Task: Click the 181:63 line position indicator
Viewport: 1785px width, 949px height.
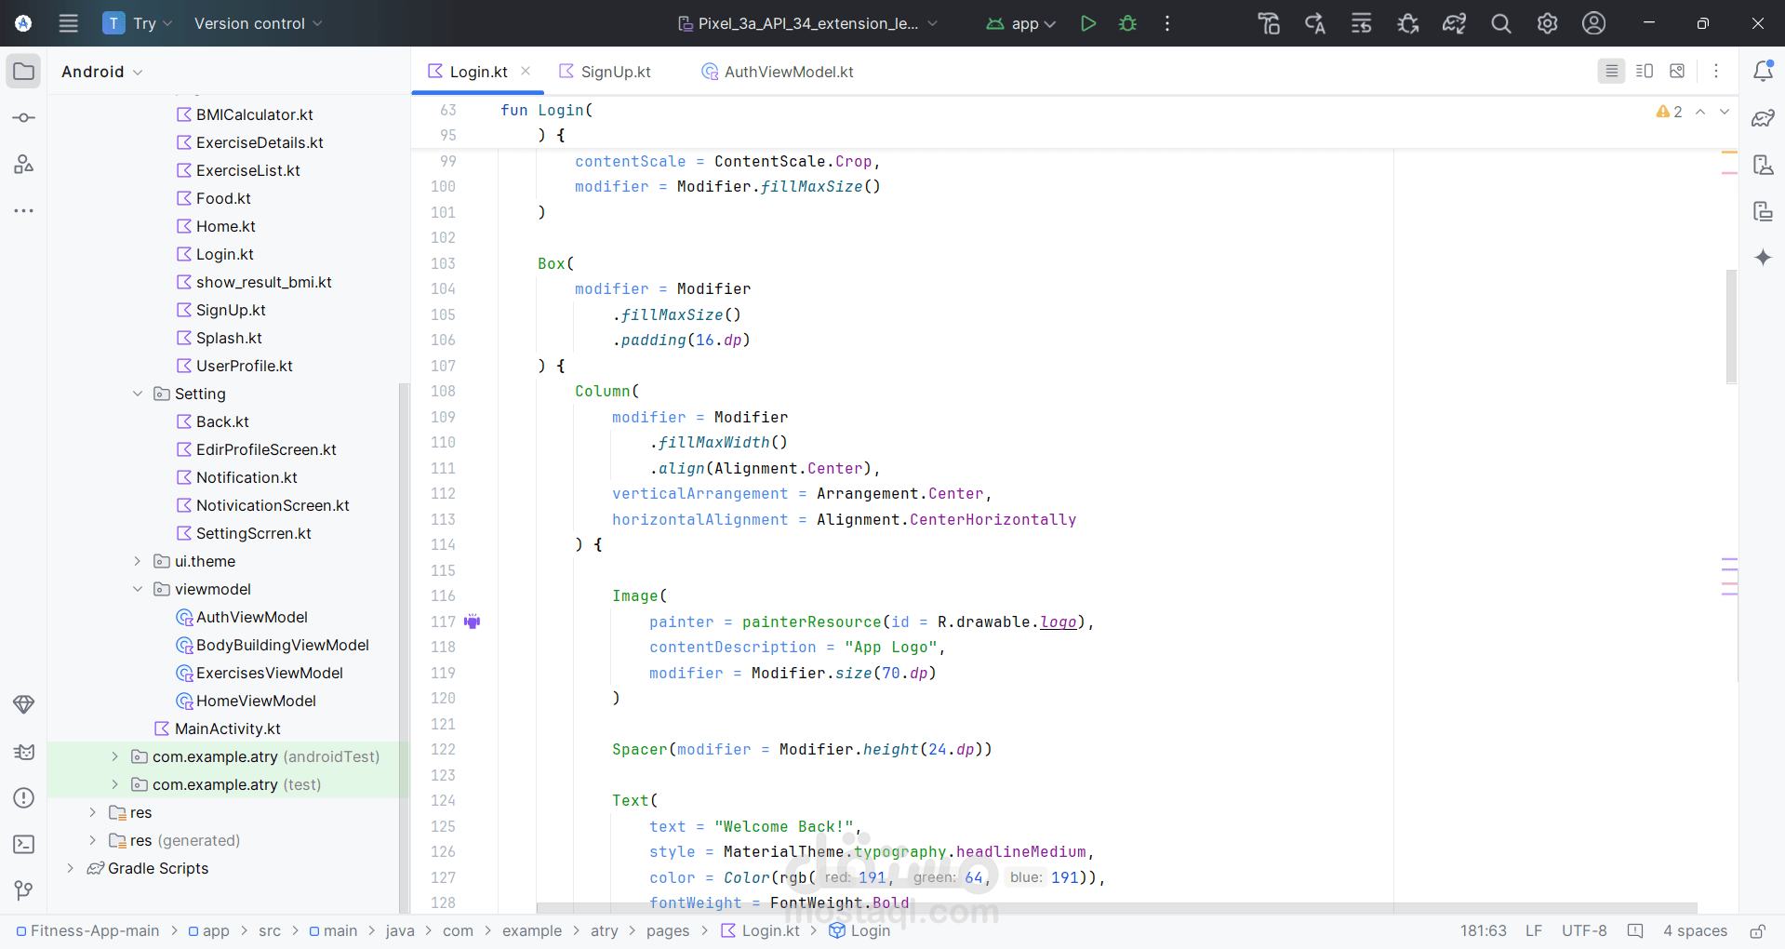Action: click(1483, 931)
